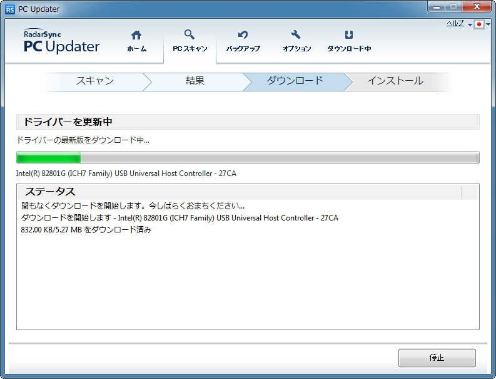
Task: Go to the 結果 step
Action: [x=195, y=82]
